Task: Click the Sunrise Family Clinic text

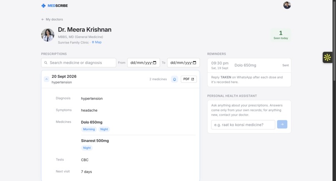Action: coord(73,43)
